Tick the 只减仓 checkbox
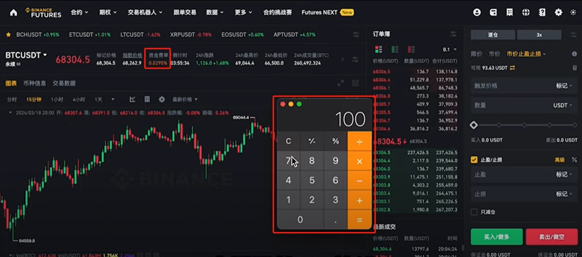Screen dimensions: 582x257 (474, 212)
